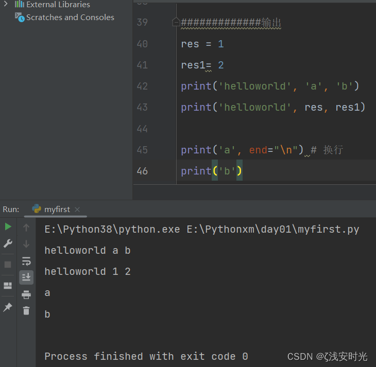
Task: Expand External Libraries tree node
Action: point(6,4)
